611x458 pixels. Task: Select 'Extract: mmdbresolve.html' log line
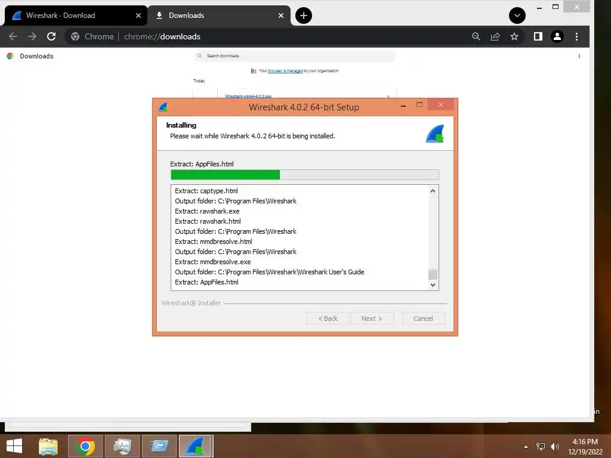213,242
